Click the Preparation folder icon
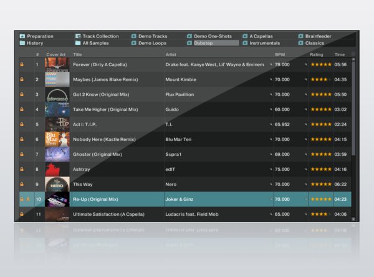This screenshot has height=277, width=374. [x=22, y=36]
